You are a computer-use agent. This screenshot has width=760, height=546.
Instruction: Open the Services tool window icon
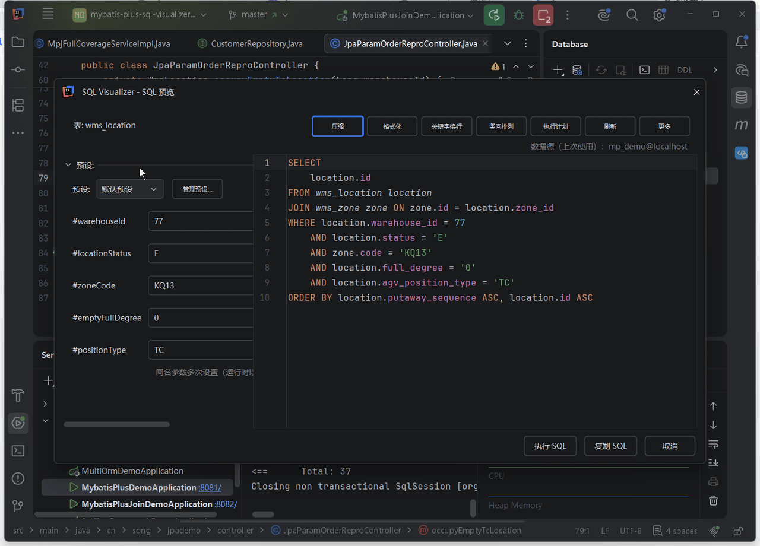(18, 423)
